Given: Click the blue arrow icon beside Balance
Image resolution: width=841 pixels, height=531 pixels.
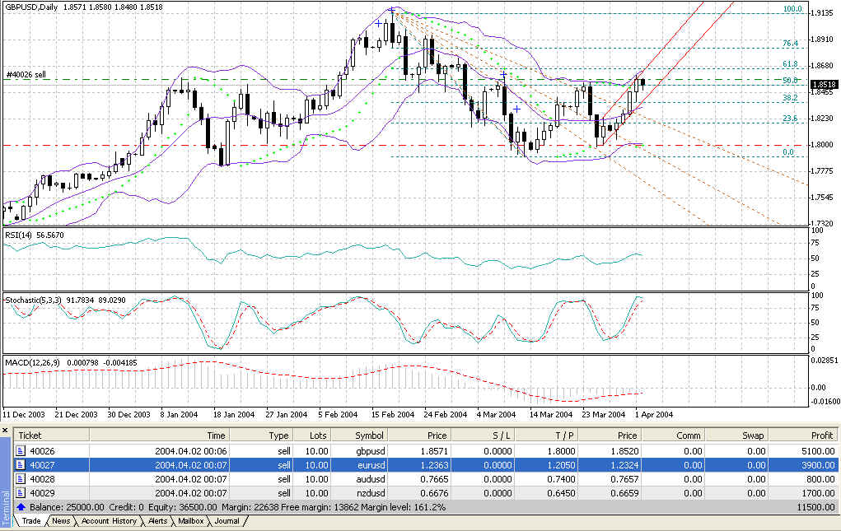Looking at the screenshot, I should pos(21,506).
